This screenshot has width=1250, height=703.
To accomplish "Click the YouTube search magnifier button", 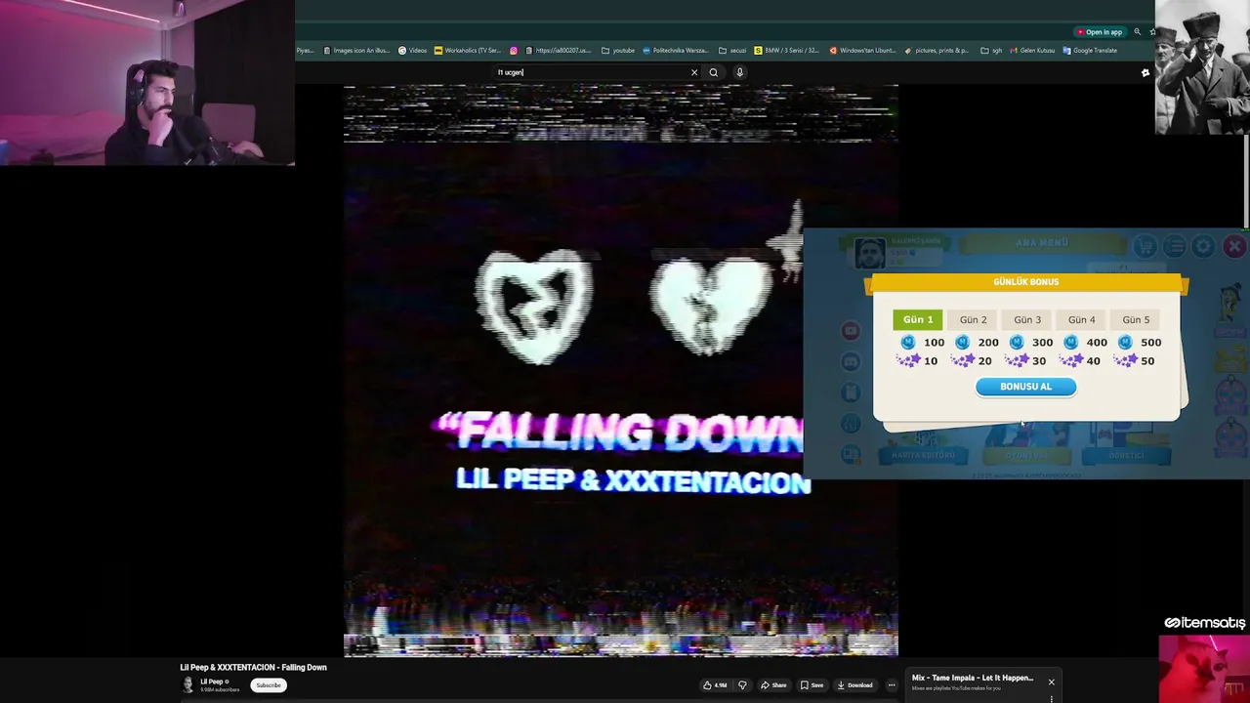I will tap(713, 72).
